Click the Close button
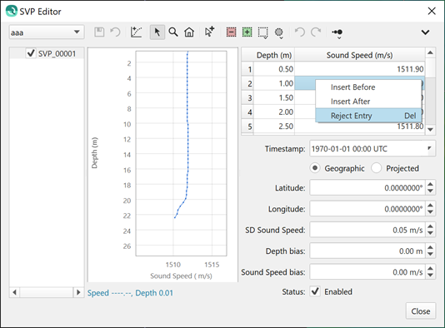 pos(421,311)
